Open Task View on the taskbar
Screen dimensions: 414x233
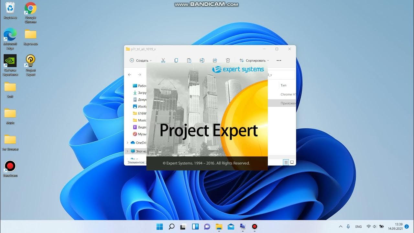(183, 227)
